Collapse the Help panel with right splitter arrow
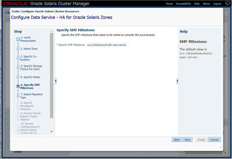The height and width of the screenshot is (159, 232). [177, 81]
